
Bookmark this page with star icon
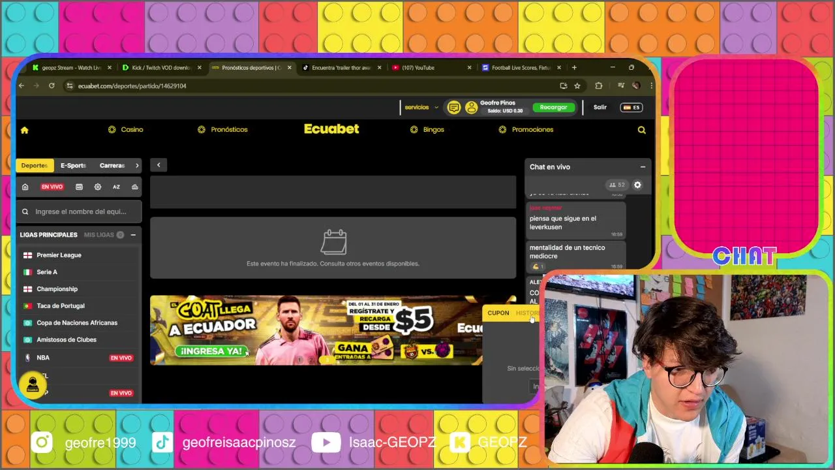point(577,86)
